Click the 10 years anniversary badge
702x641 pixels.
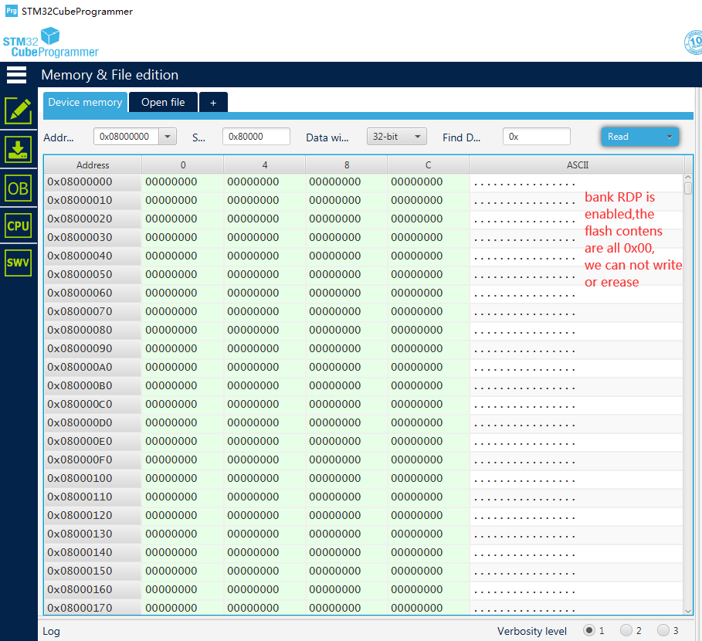coord(694,42)
